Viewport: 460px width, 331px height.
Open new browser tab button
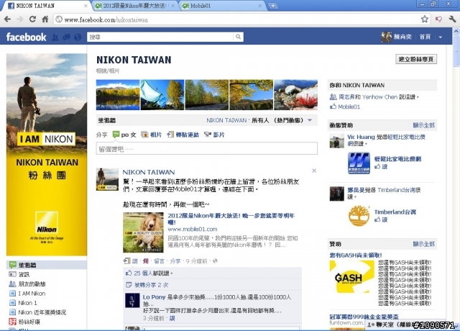click(273, 6)
